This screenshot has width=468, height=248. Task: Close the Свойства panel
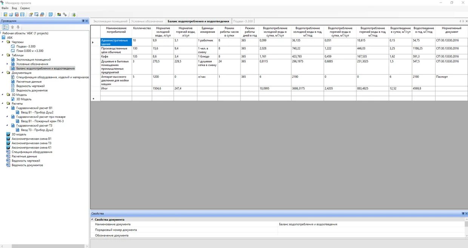[466, 214]
